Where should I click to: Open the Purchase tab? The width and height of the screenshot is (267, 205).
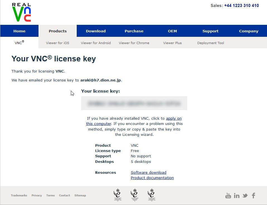134,31
